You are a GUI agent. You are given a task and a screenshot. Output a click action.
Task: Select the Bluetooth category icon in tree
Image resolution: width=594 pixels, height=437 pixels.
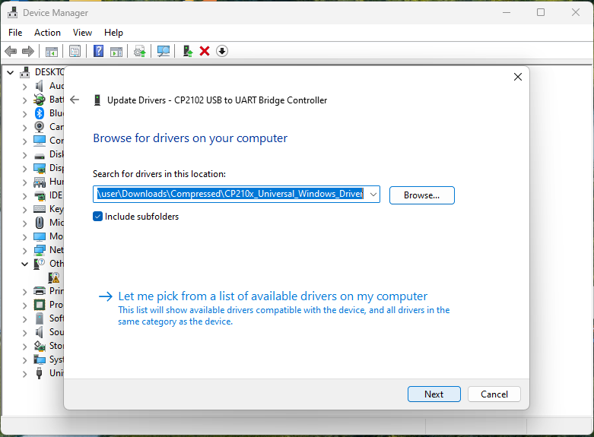[x=40, y=113]
